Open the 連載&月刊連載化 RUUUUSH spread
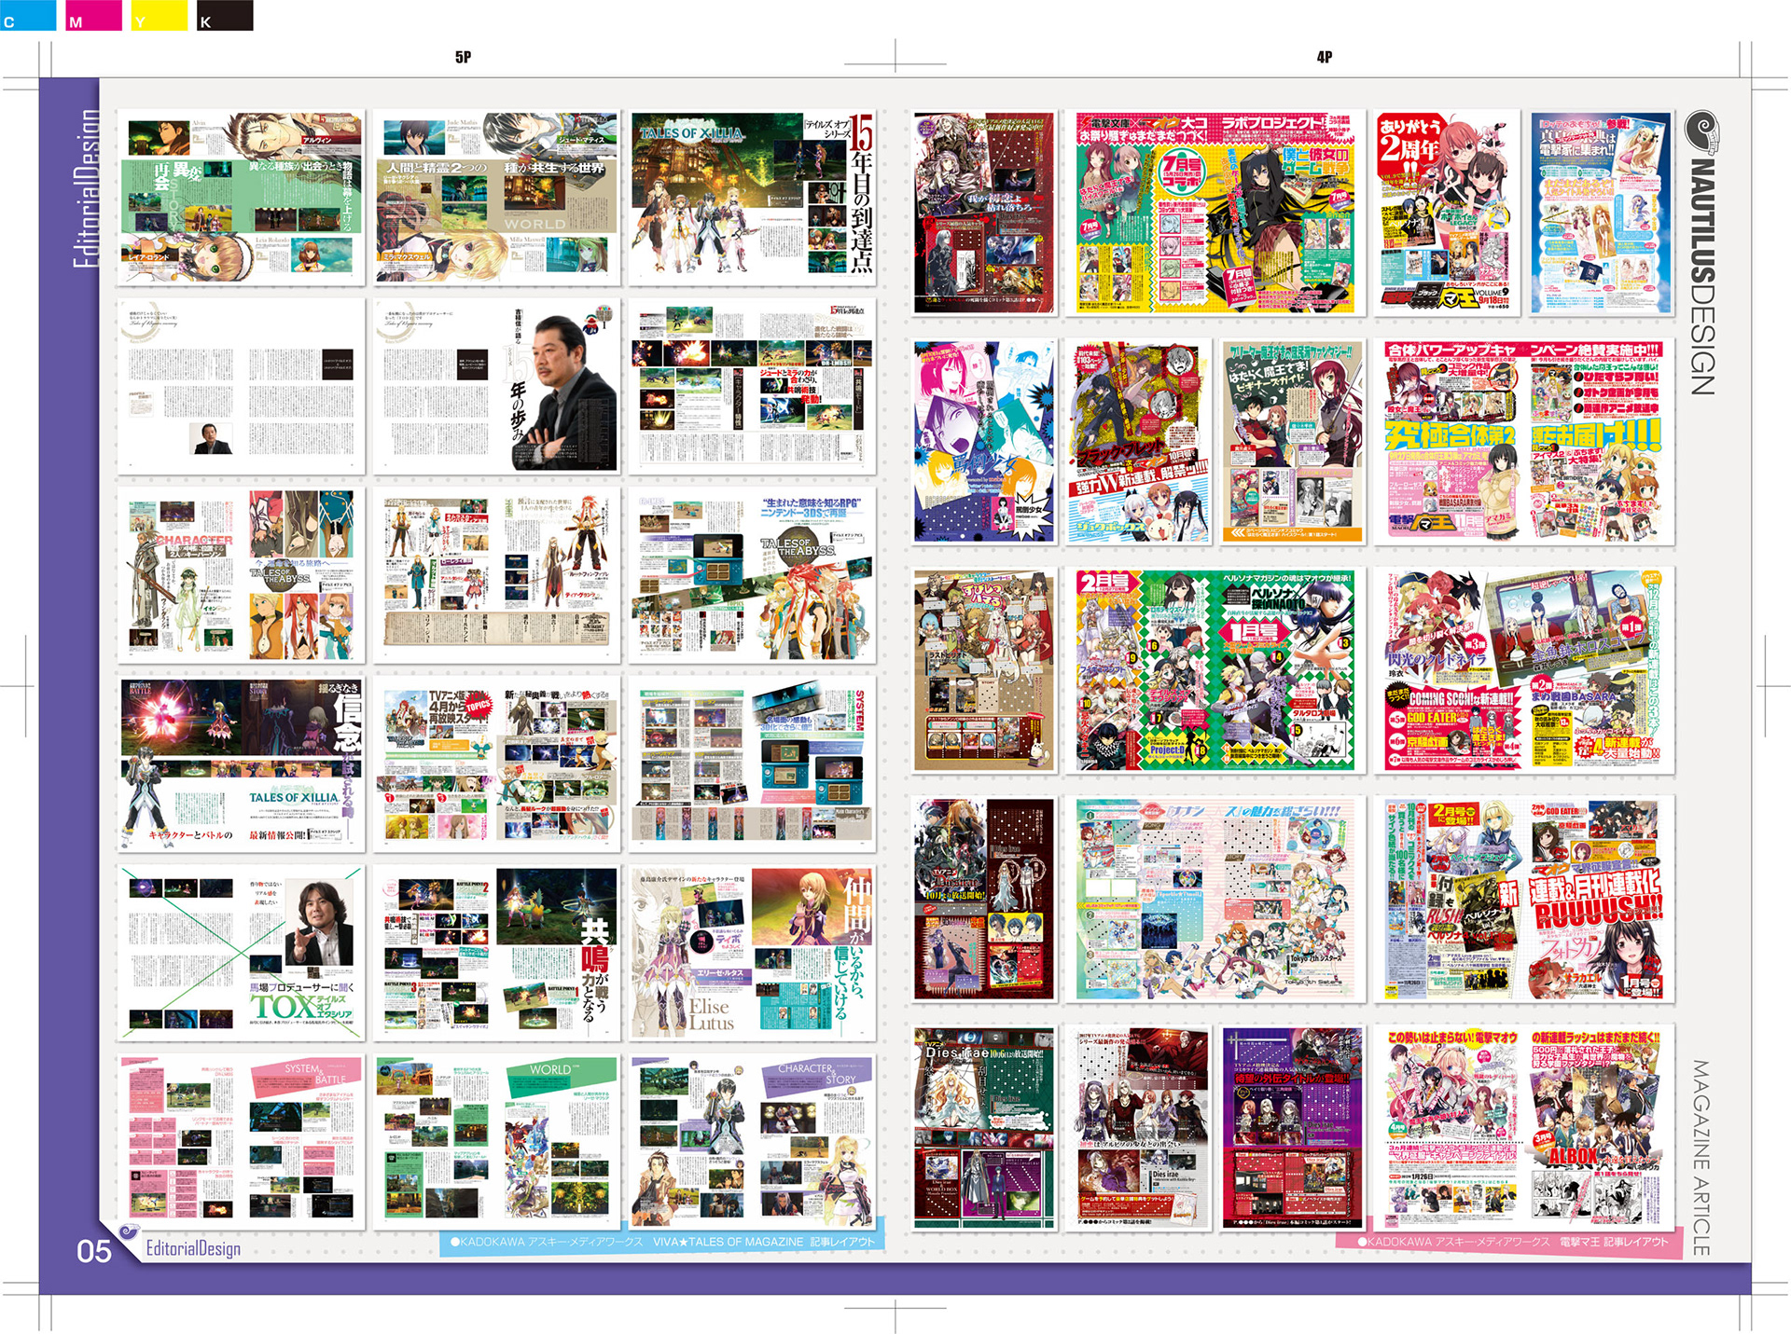This screenshot has height=1334, width=1791. coord(1523,899)
